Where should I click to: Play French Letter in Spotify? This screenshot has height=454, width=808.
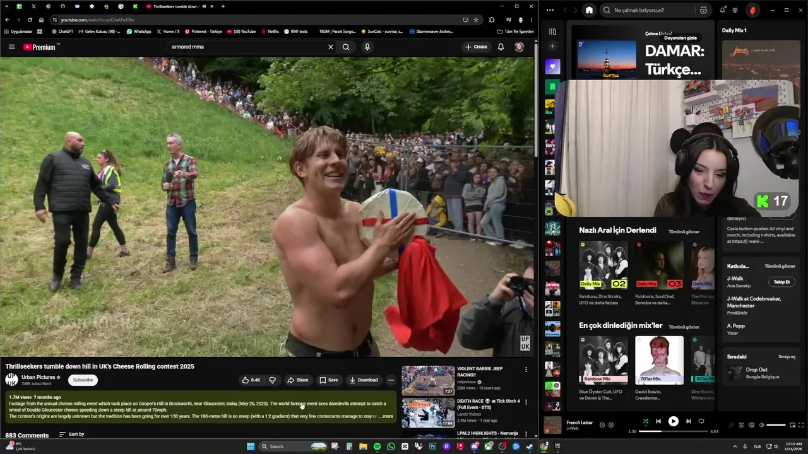click(x=673, y=421)
